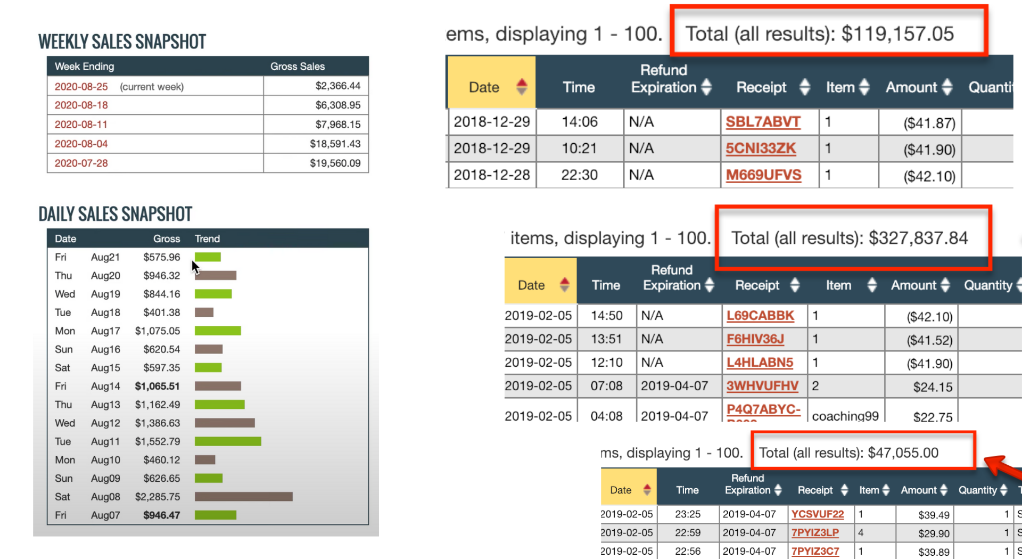Sort top table by Receipt arrows
This screenshot has height=559, width=1022.
pyautogui.click(x=805, y=87)
